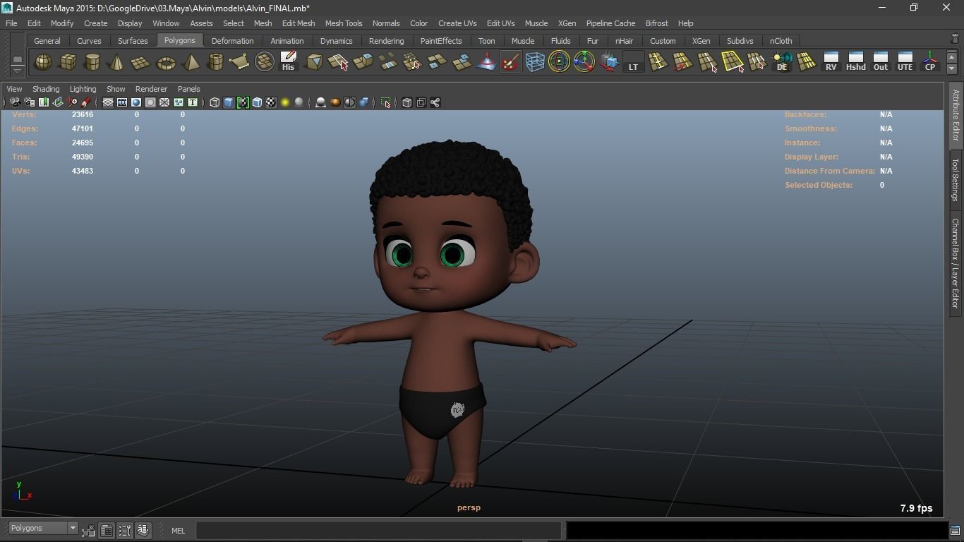Open the Polygons menu set dropdown
Screen dimensions: 964x542
point(43,528)
